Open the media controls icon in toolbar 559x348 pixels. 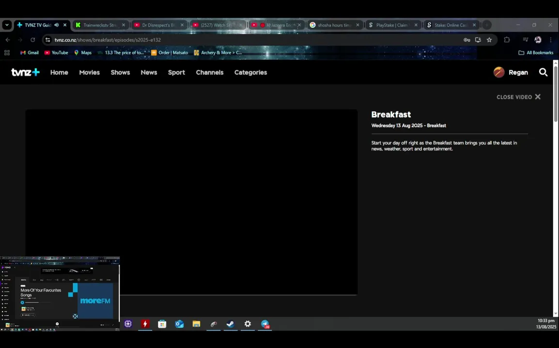pos(525,40)
